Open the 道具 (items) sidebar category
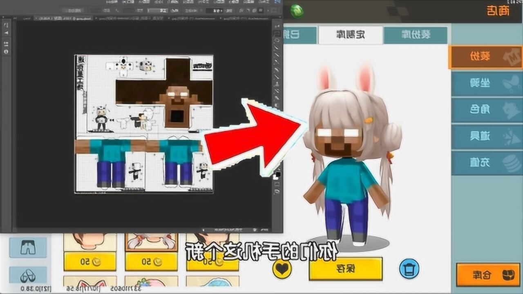 (486, 137)
